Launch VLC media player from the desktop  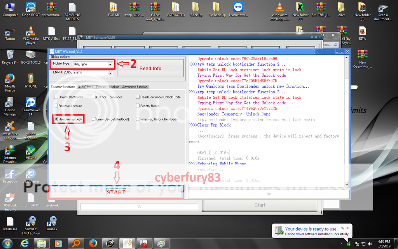click(x=31, y=32)
